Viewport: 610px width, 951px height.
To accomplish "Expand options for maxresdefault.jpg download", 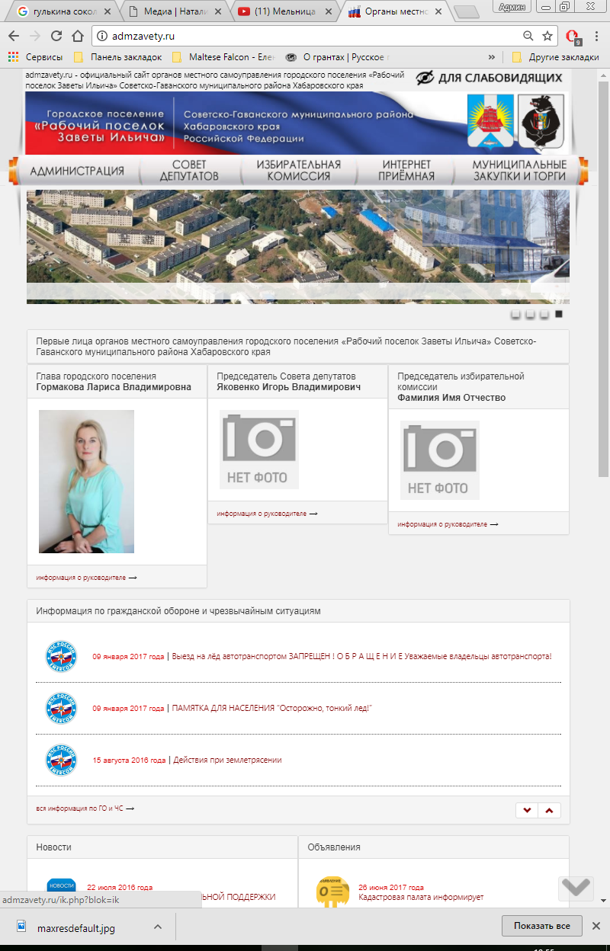I will (158, 927).
